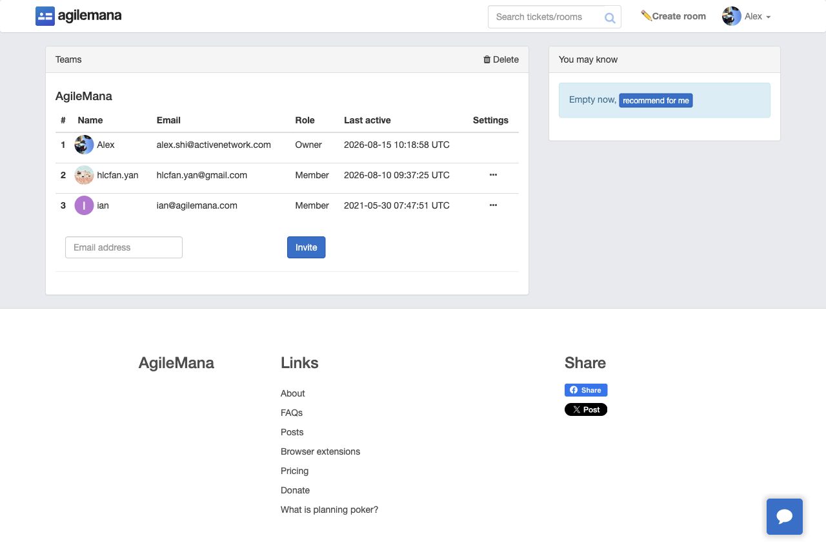
Task: Click the You may know panel title
Action: click(x=589, y=59)
